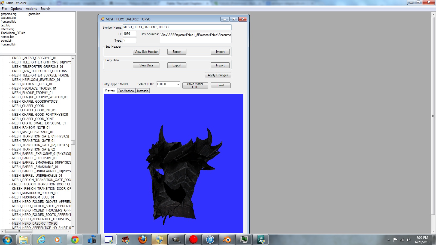
Task: Click the Firefox taskbar icon
Action: (x=142, y=240)
